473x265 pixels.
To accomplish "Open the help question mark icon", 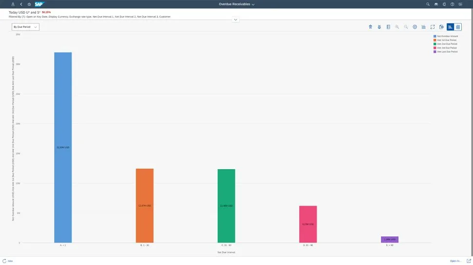I will [x=452, y=4].
